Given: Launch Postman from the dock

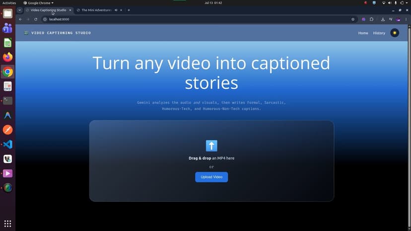Looking at the screenshot, I should pos(7,130).
